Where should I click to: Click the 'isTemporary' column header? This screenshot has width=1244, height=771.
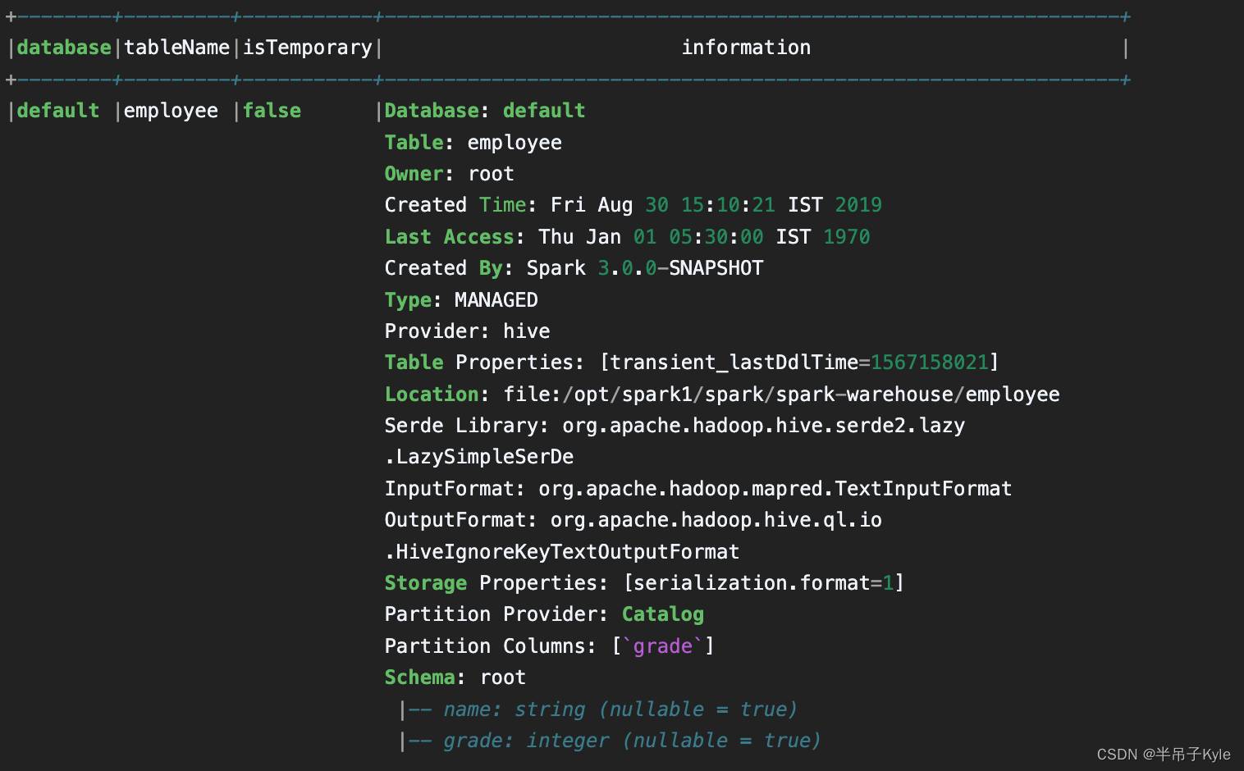coord(308,48)
